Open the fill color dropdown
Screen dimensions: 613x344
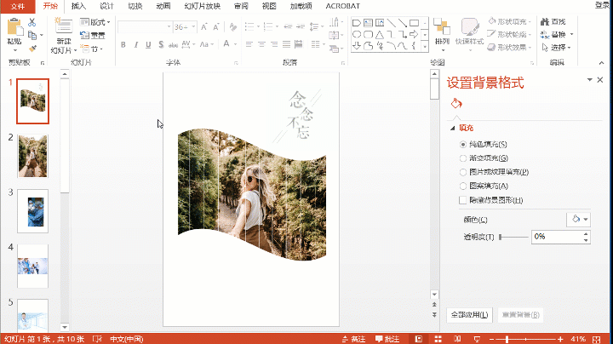(579, 220)
